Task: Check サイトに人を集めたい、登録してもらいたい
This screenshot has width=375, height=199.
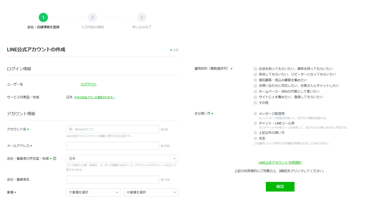Action: click(255, 97)
